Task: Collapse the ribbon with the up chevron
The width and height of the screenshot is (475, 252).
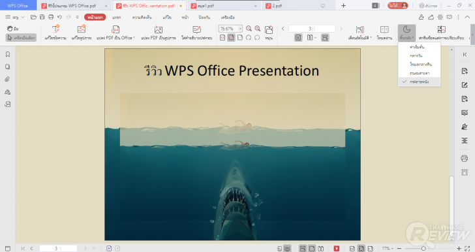Action: [467, 17]
